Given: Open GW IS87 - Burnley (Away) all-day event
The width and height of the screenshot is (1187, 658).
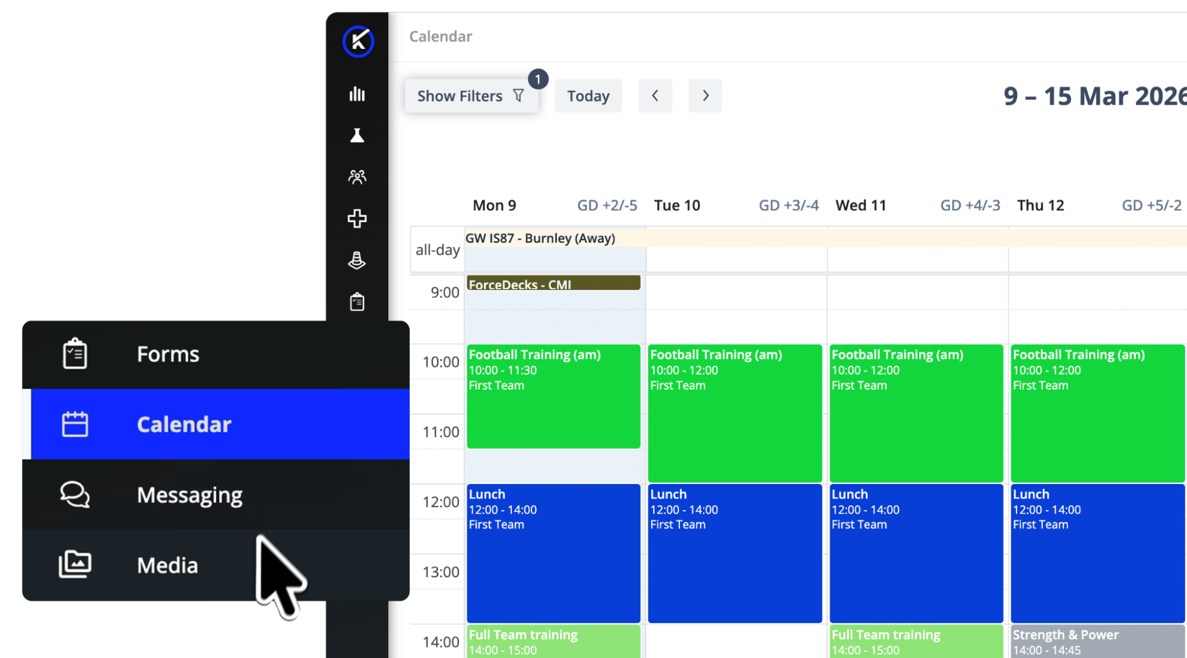Looking at the screenshot, I should (540, 238).
